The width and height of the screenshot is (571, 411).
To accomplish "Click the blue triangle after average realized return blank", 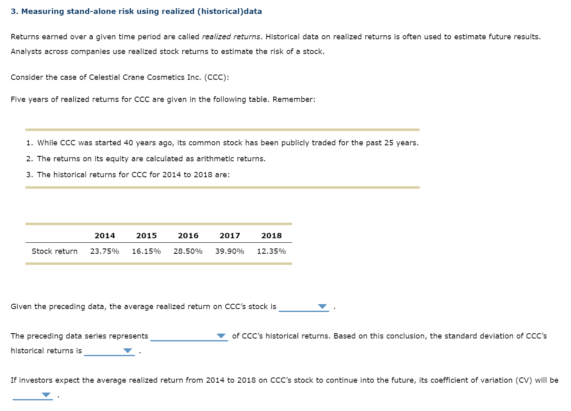I will point(322,306).
